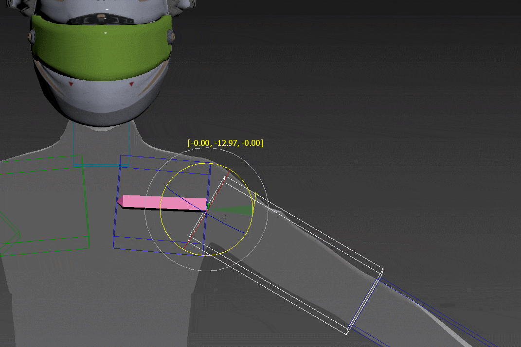
Task: Select the pink clavicle bone object
Action: tap(163, 203)
